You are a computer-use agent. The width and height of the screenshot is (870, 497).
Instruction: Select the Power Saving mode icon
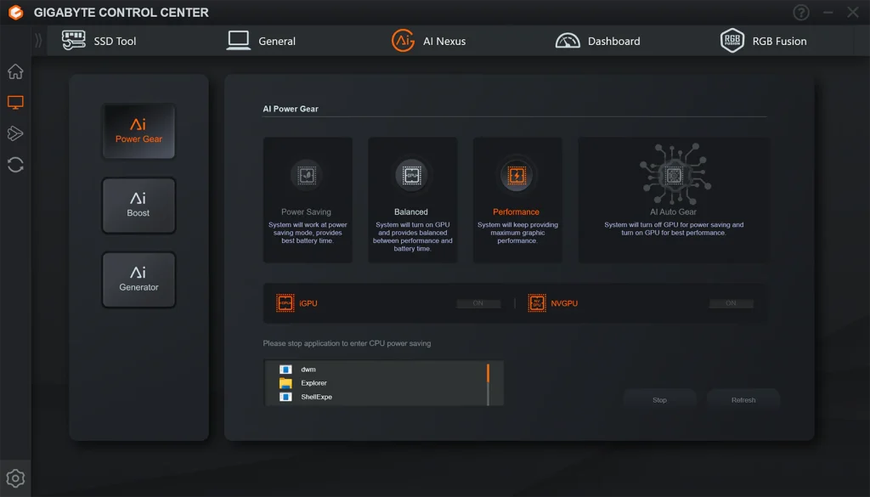pyautogui.click(x=306, y=175)
